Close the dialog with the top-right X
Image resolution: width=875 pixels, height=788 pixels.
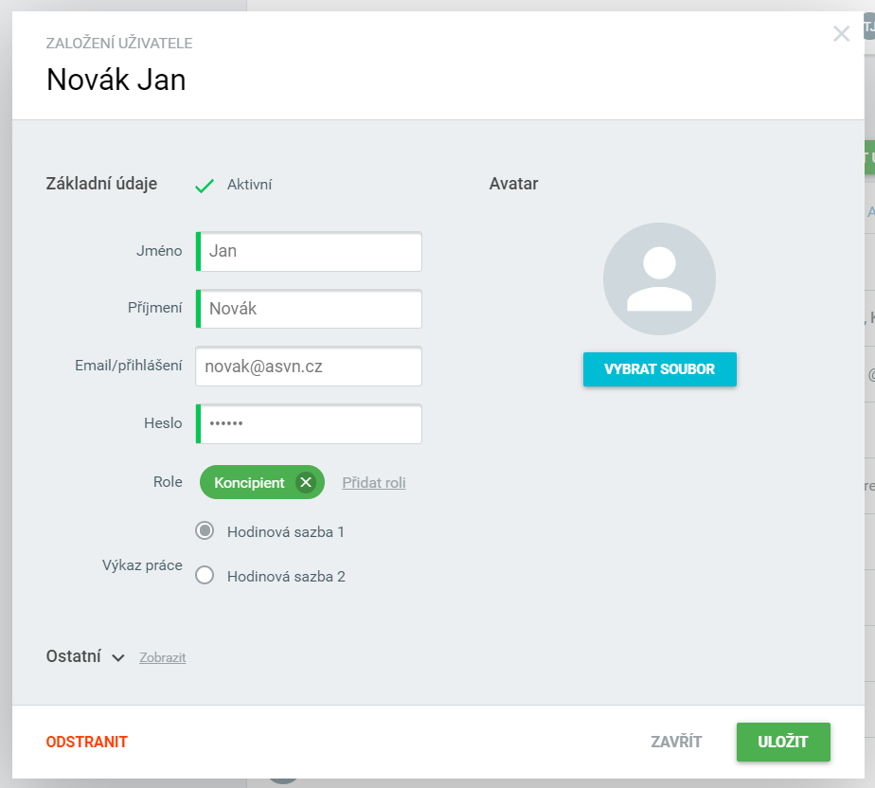click(x=841, y=33)
